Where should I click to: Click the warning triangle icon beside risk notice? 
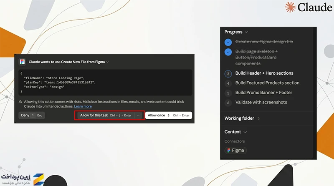click(x=20, y=102)
